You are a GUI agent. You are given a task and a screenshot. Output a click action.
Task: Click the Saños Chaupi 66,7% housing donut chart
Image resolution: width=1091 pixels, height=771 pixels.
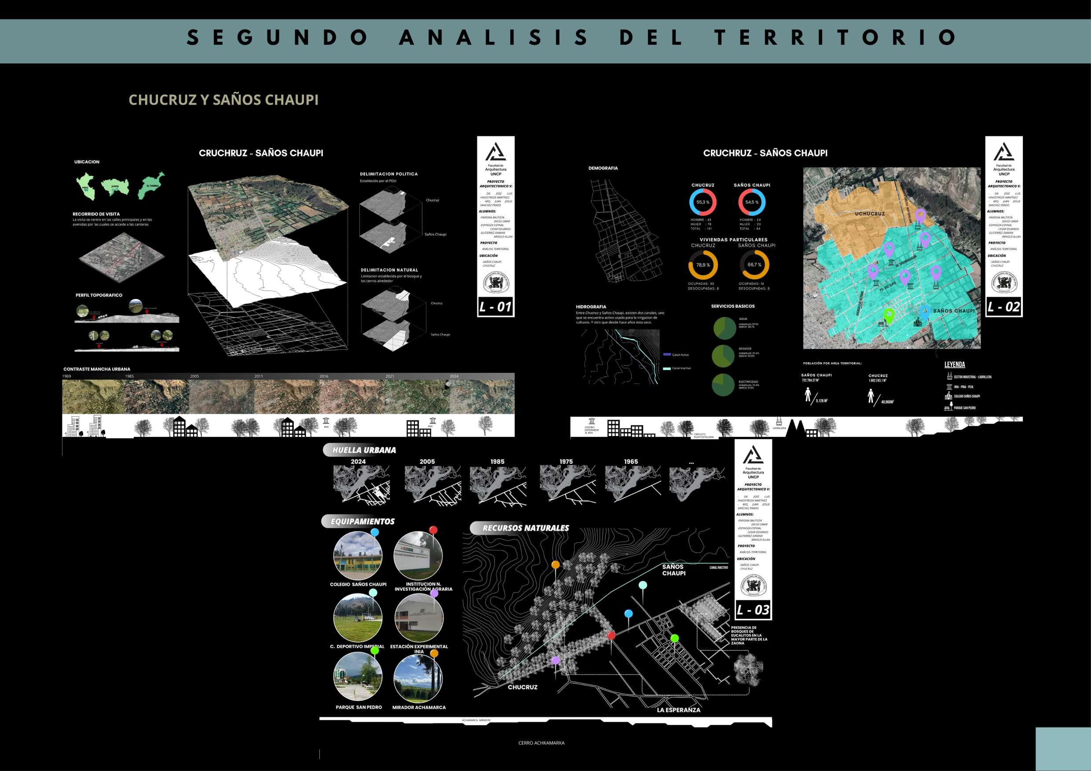754,265
